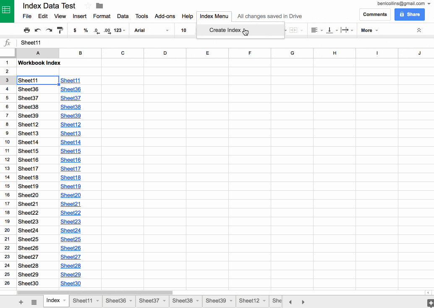Screen dimensions: 434x308
Task: Select the Paint format roller icon
Action: tap(60, 31)
